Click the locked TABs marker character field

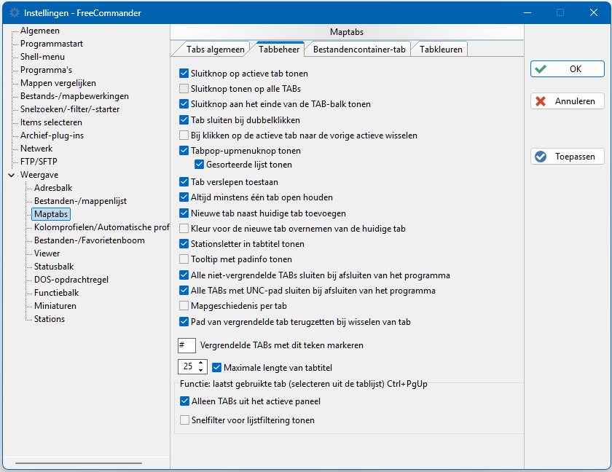pos(187,345)
